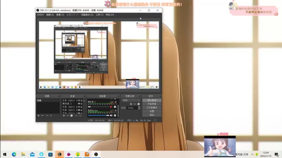Toggle visibility of 文本 (GDI+) 6 source

pyautogui.click(x=79, y=110)
